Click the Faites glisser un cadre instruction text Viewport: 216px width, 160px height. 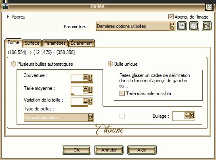pos(155,81)
